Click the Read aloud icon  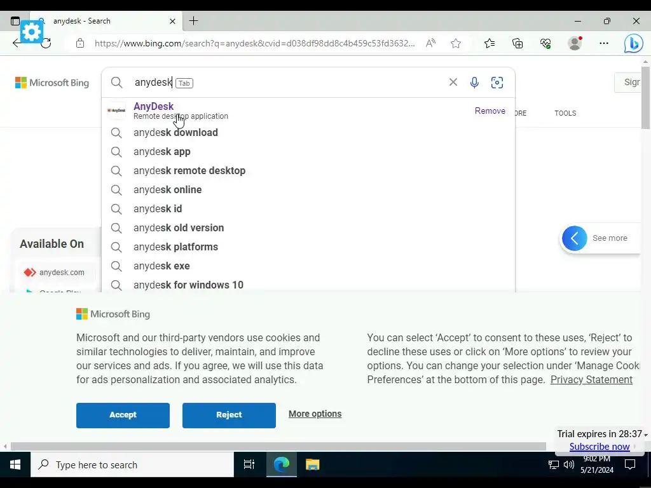[x=430, y=43]
